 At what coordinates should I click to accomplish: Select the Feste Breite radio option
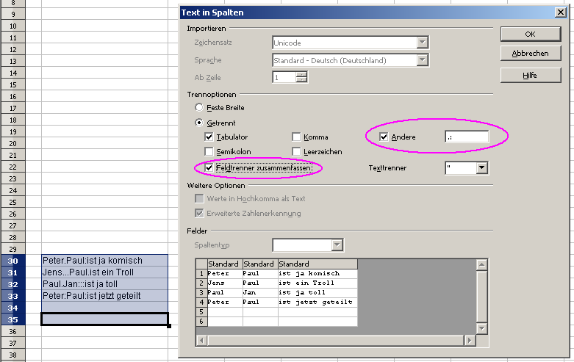click(x=199, y=107)
